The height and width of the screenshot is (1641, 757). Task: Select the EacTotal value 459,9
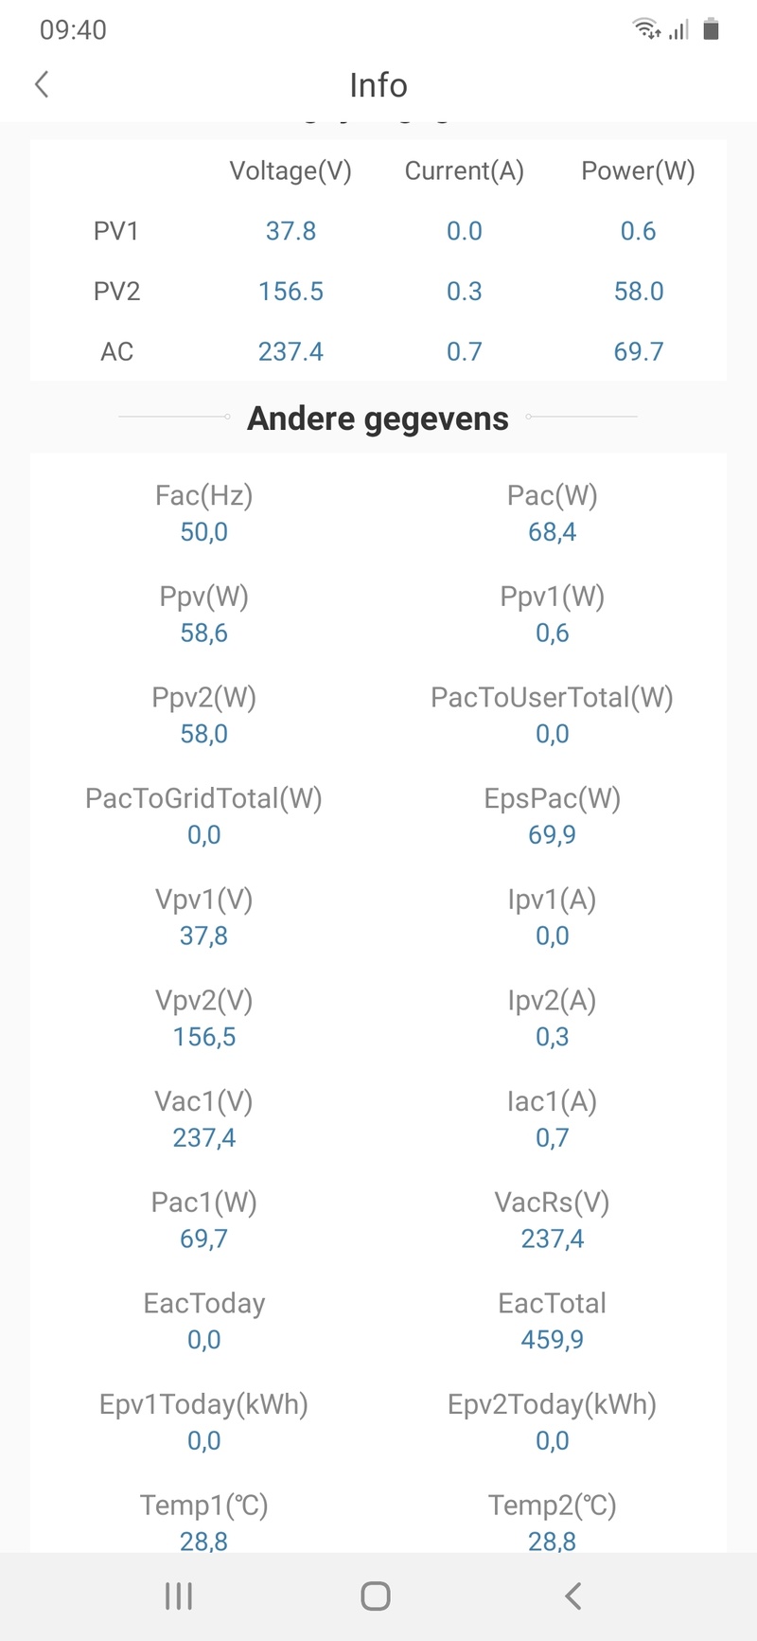point(553,1340)
